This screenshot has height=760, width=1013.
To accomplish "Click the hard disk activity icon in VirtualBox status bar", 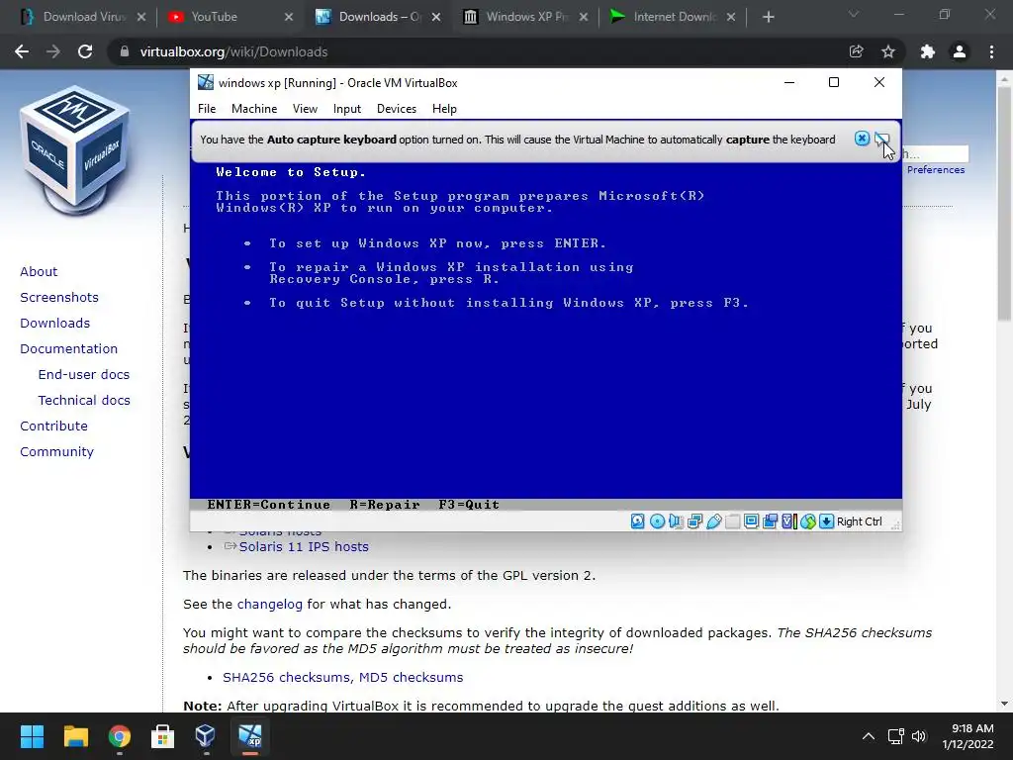I will tap(638, 522).
